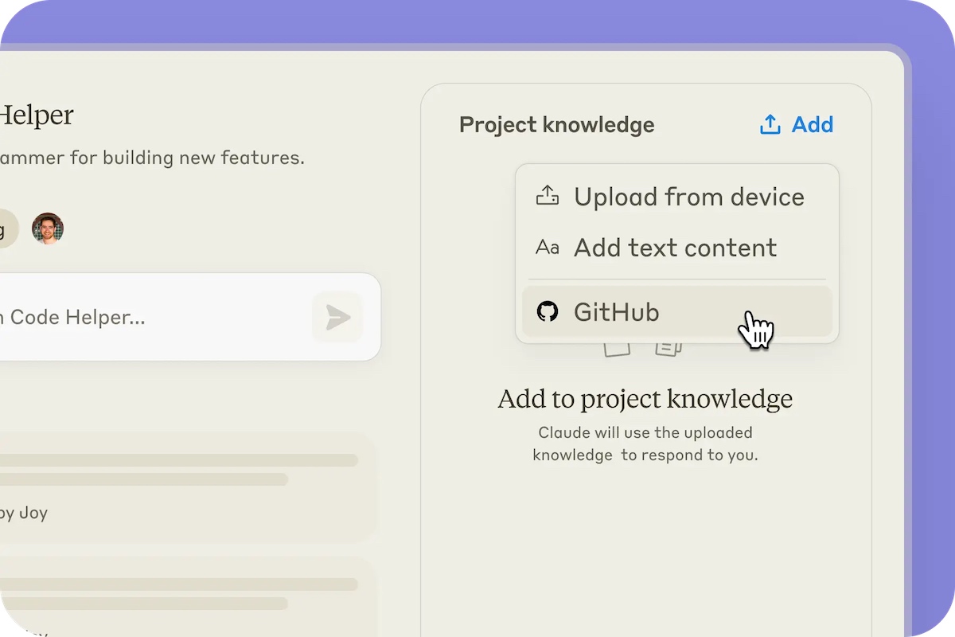Click the Project knowledge heading
This screenshot has height=637, width=955.
point(556,125)
